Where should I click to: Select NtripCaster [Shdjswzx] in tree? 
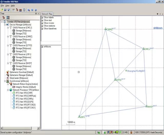[x=19, y=78]
